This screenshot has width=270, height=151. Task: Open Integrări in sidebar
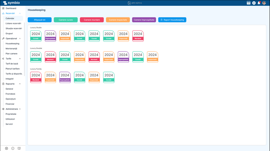(x=10, y=79)
